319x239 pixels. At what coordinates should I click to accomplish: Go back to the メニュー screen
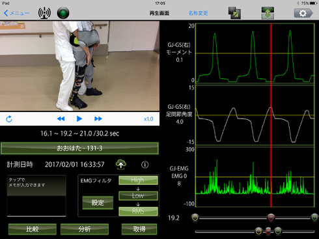pos(16,13)
